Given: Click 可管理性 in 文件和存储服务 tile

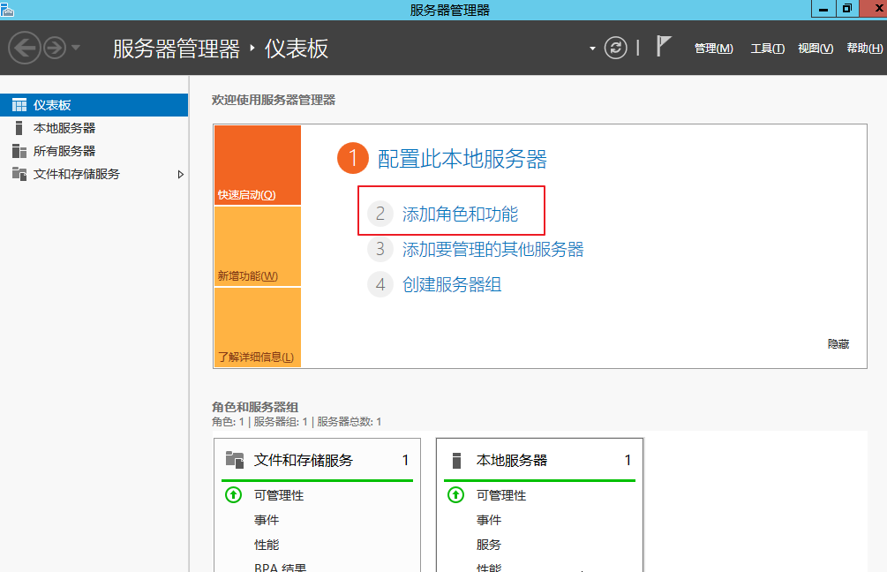Looking at the screenshot, I should (279, 495).
